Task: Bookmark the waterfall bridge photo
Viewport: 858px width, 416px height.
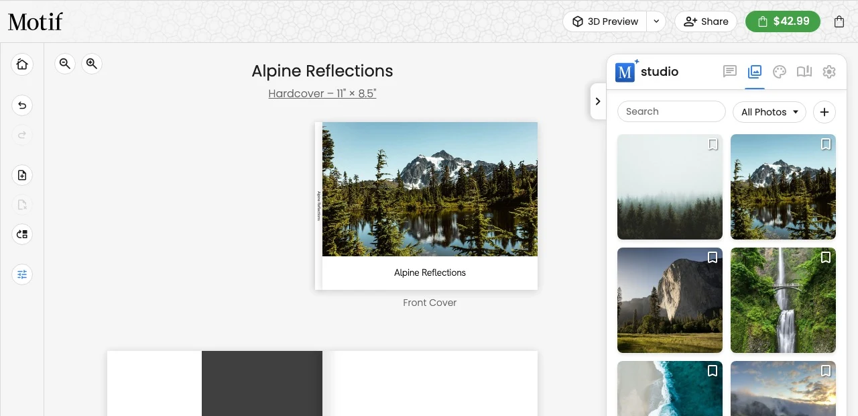Action: 826,258
